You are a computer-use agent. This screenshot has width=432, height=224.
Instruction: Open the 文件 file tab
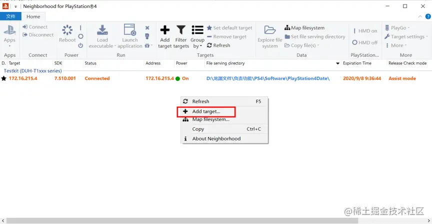[10, 16]
